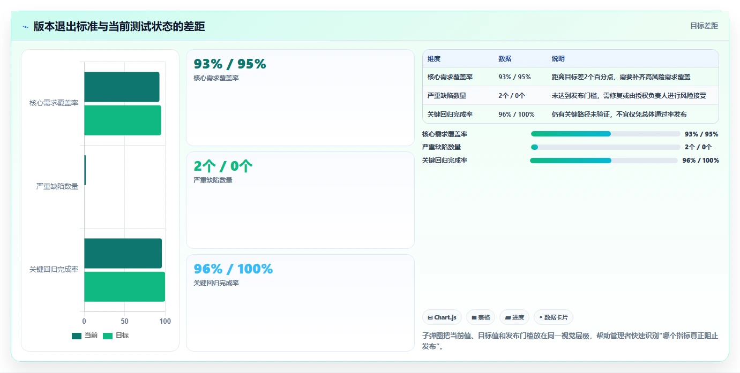Open the 93% / 95% data card
This screenshot has width=740, height=373.
pyautogui.click(x=300, y=97)
